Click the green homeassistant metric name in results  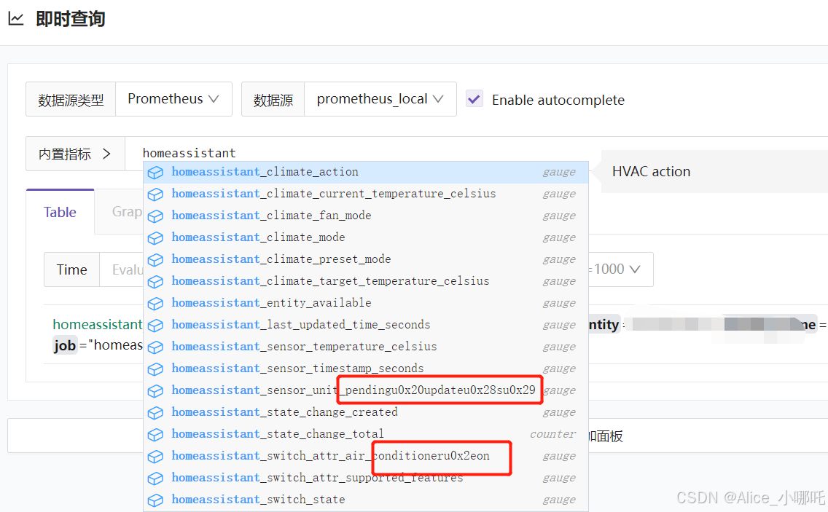98,324
